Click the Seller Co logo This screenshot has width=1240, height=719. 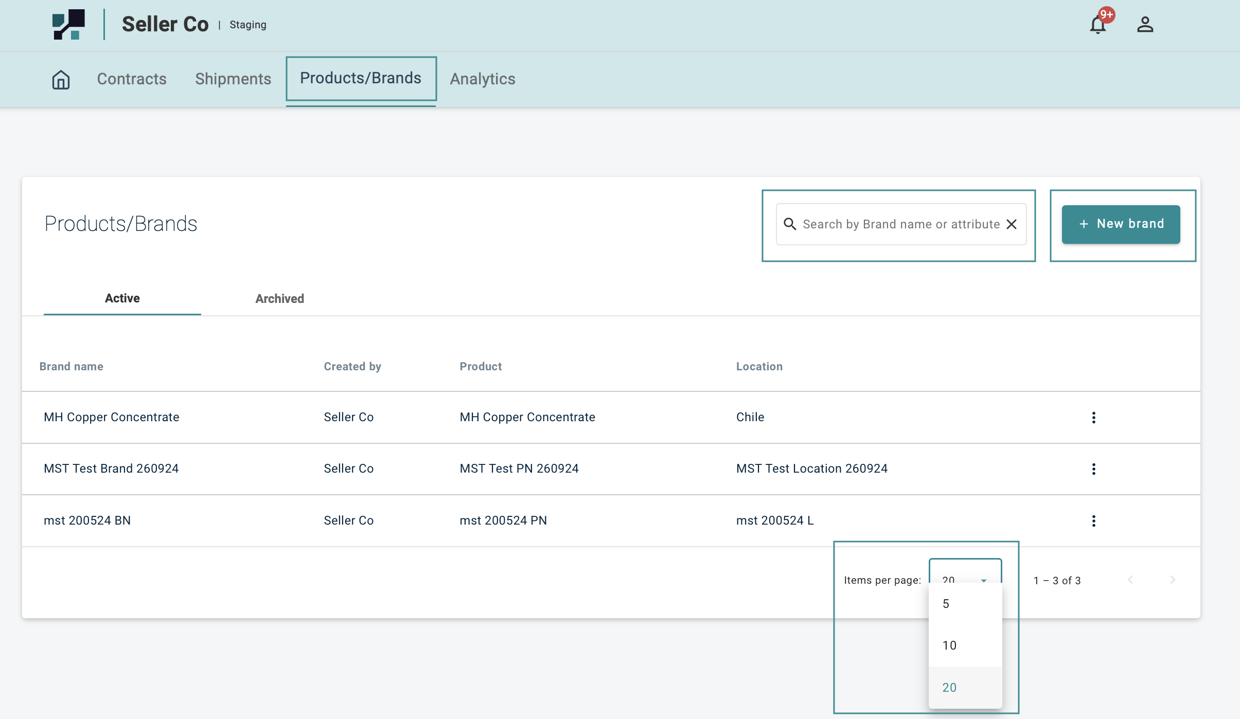(68, 24)
